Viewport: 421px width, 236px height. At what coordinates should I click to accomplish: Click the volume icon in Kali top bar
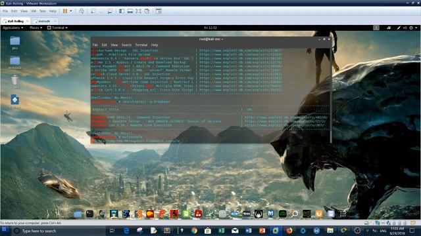[405, 28]
